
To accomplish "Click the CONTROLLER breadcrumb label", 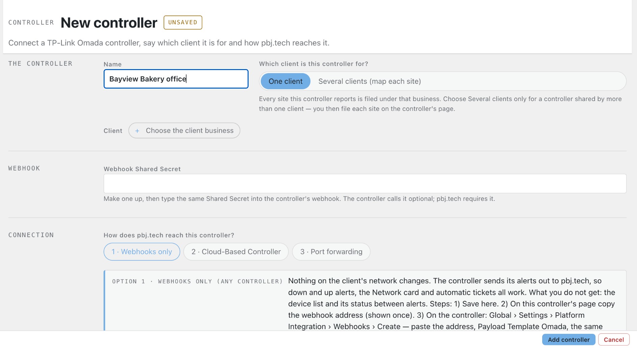I will click(x=31, y=23).
